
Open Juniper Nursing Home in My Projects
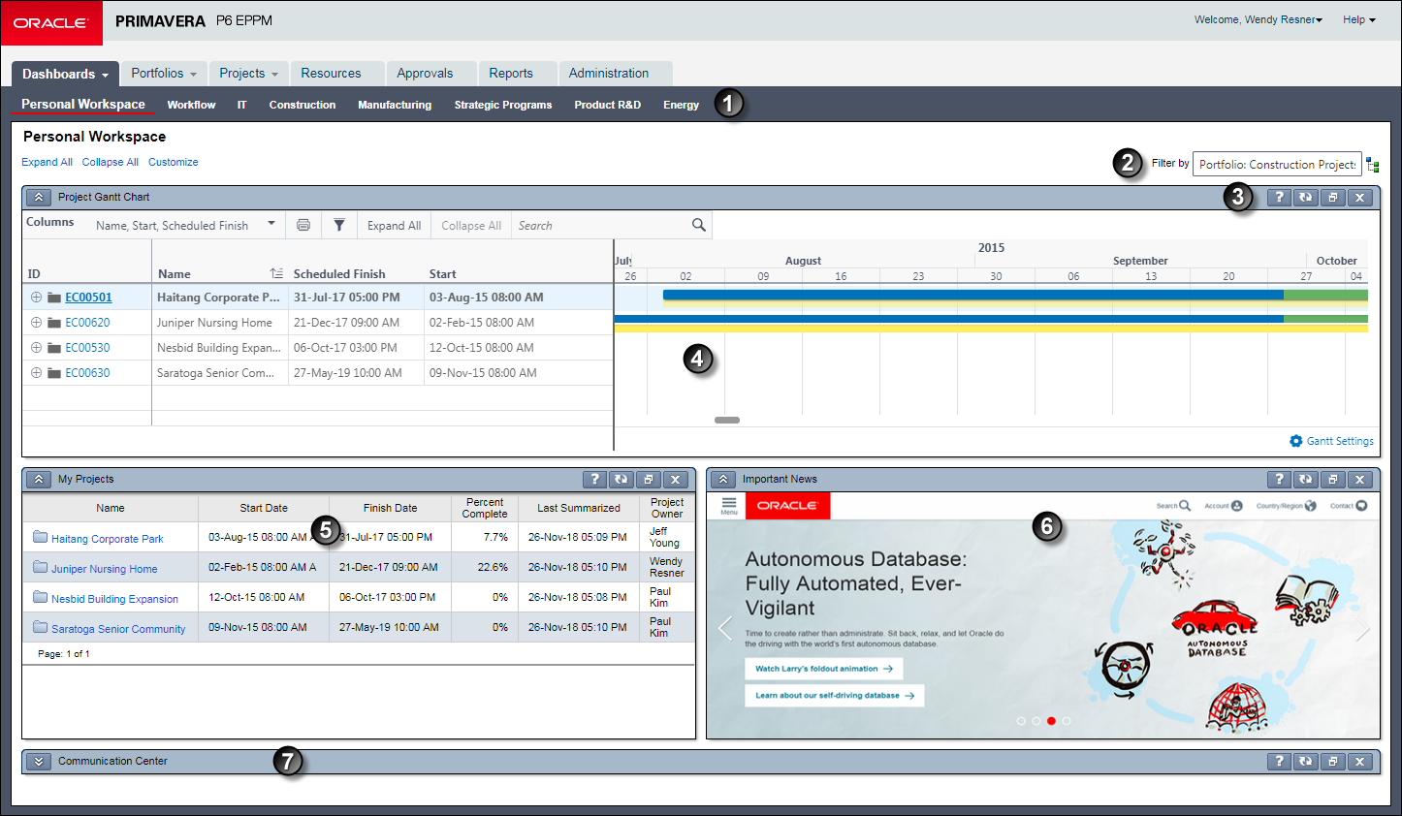(x=104, y=569)
